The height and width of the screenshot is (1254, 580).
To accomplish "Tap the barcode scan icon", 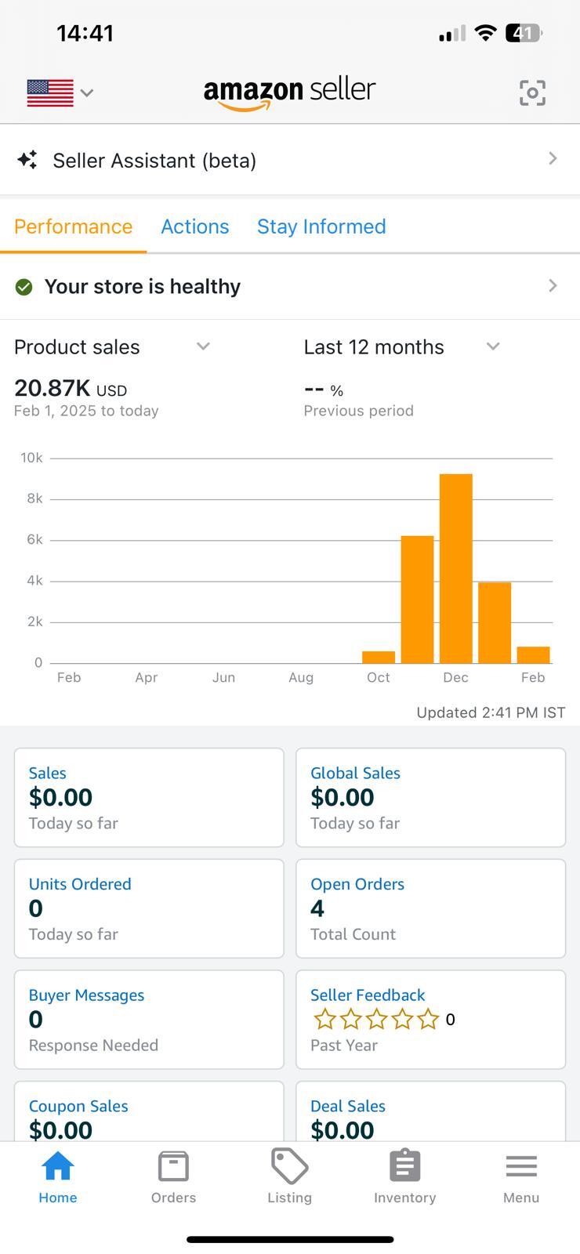I will (x=532, y=92).
